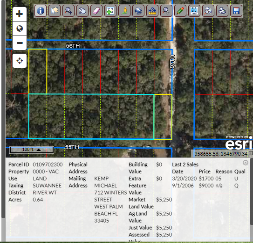The width and height of the screenshot is (253, 243).
Task: Click the full extent screen icon
Action: coord(194,11)
